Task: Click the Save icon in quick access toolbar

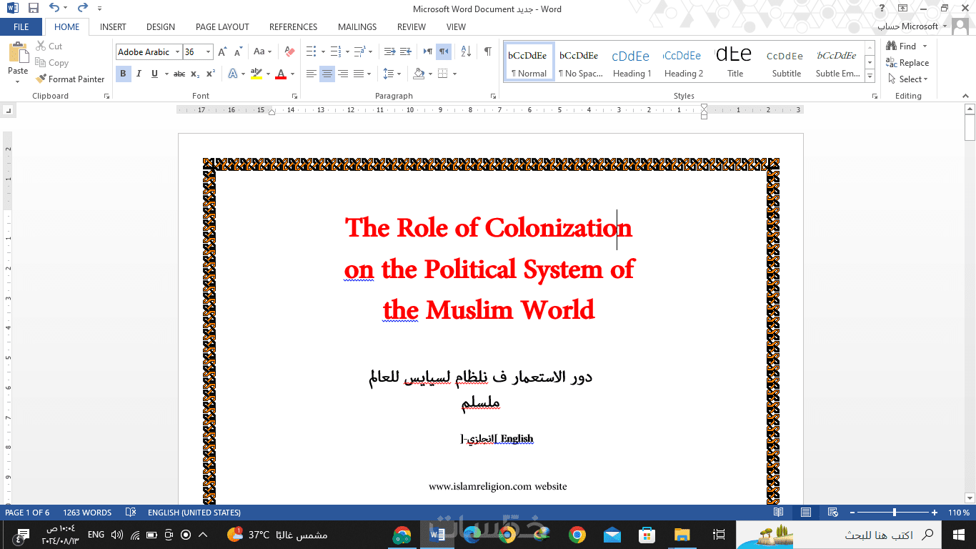Action: 33,9
